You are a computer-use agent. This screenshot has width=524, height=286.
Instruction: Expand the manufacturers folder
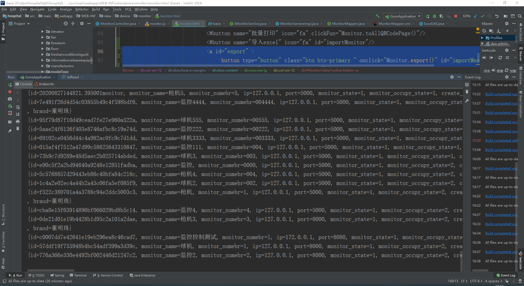pyautogui.click(x=42, y=66)
